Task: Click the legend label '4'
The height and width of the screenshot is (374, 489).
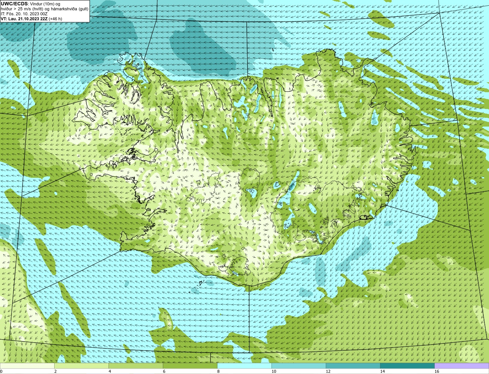Action: tap(110, 371)
